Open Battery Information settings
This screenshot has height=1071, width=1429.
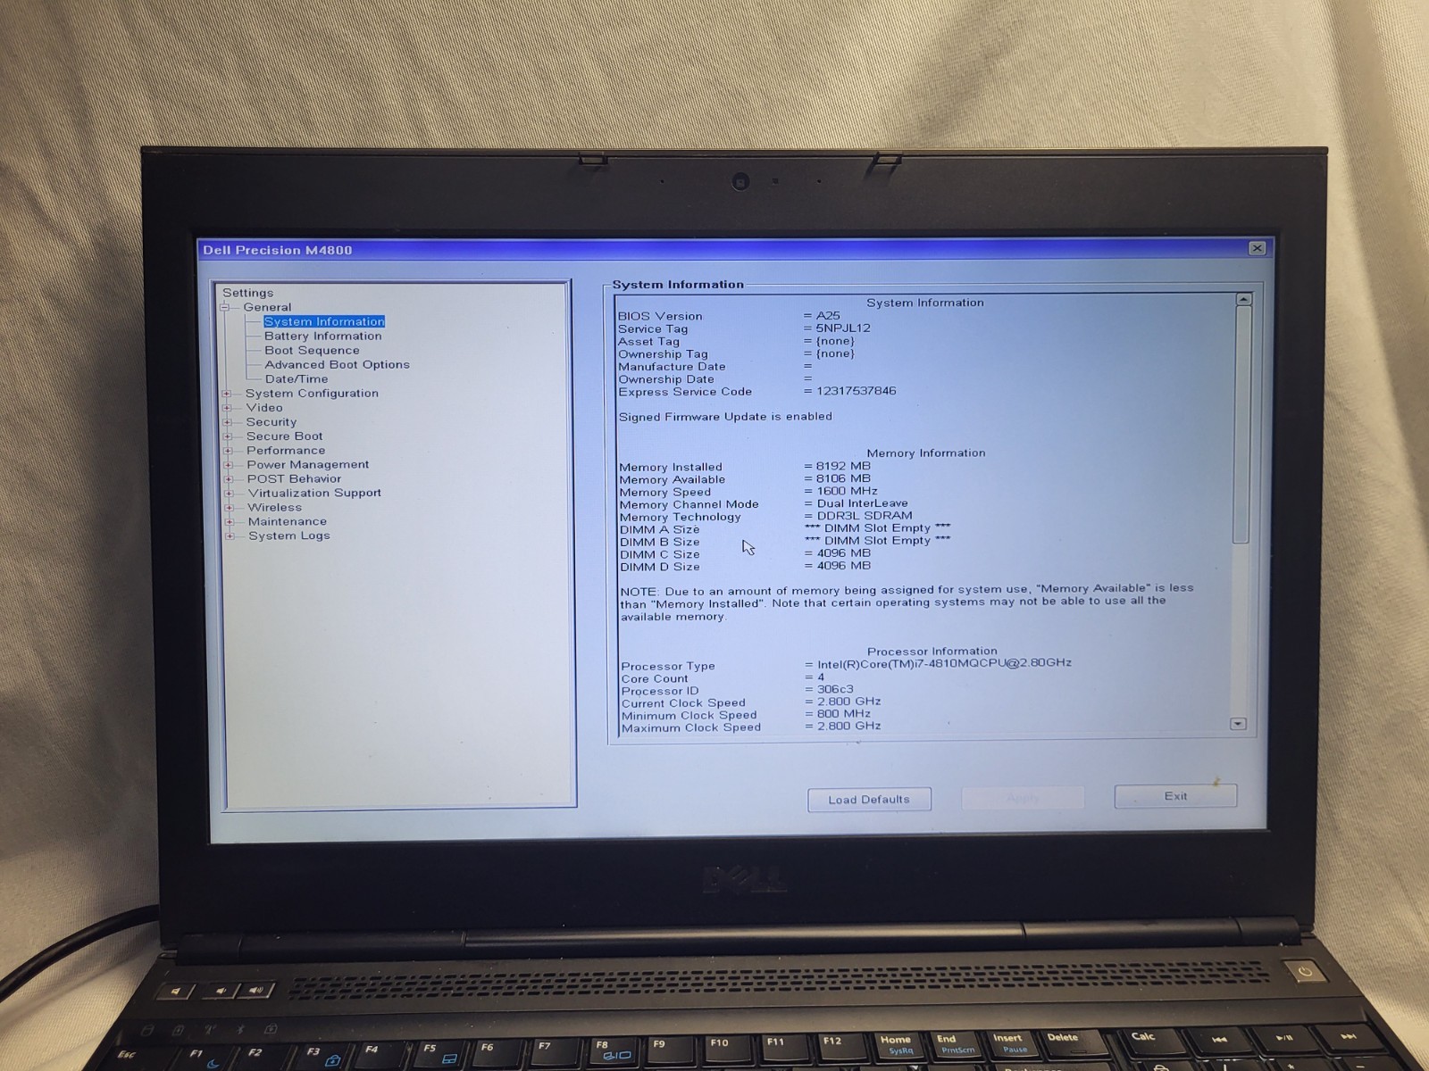[x=322, y=336]
